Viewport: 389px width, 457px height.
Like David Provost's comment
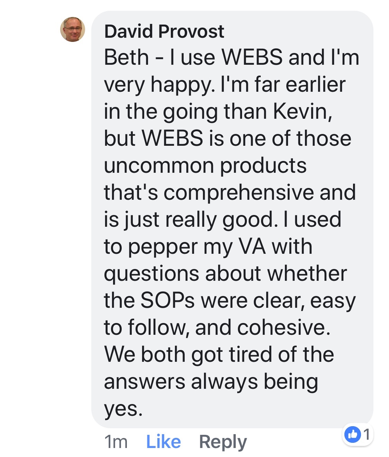163,442
